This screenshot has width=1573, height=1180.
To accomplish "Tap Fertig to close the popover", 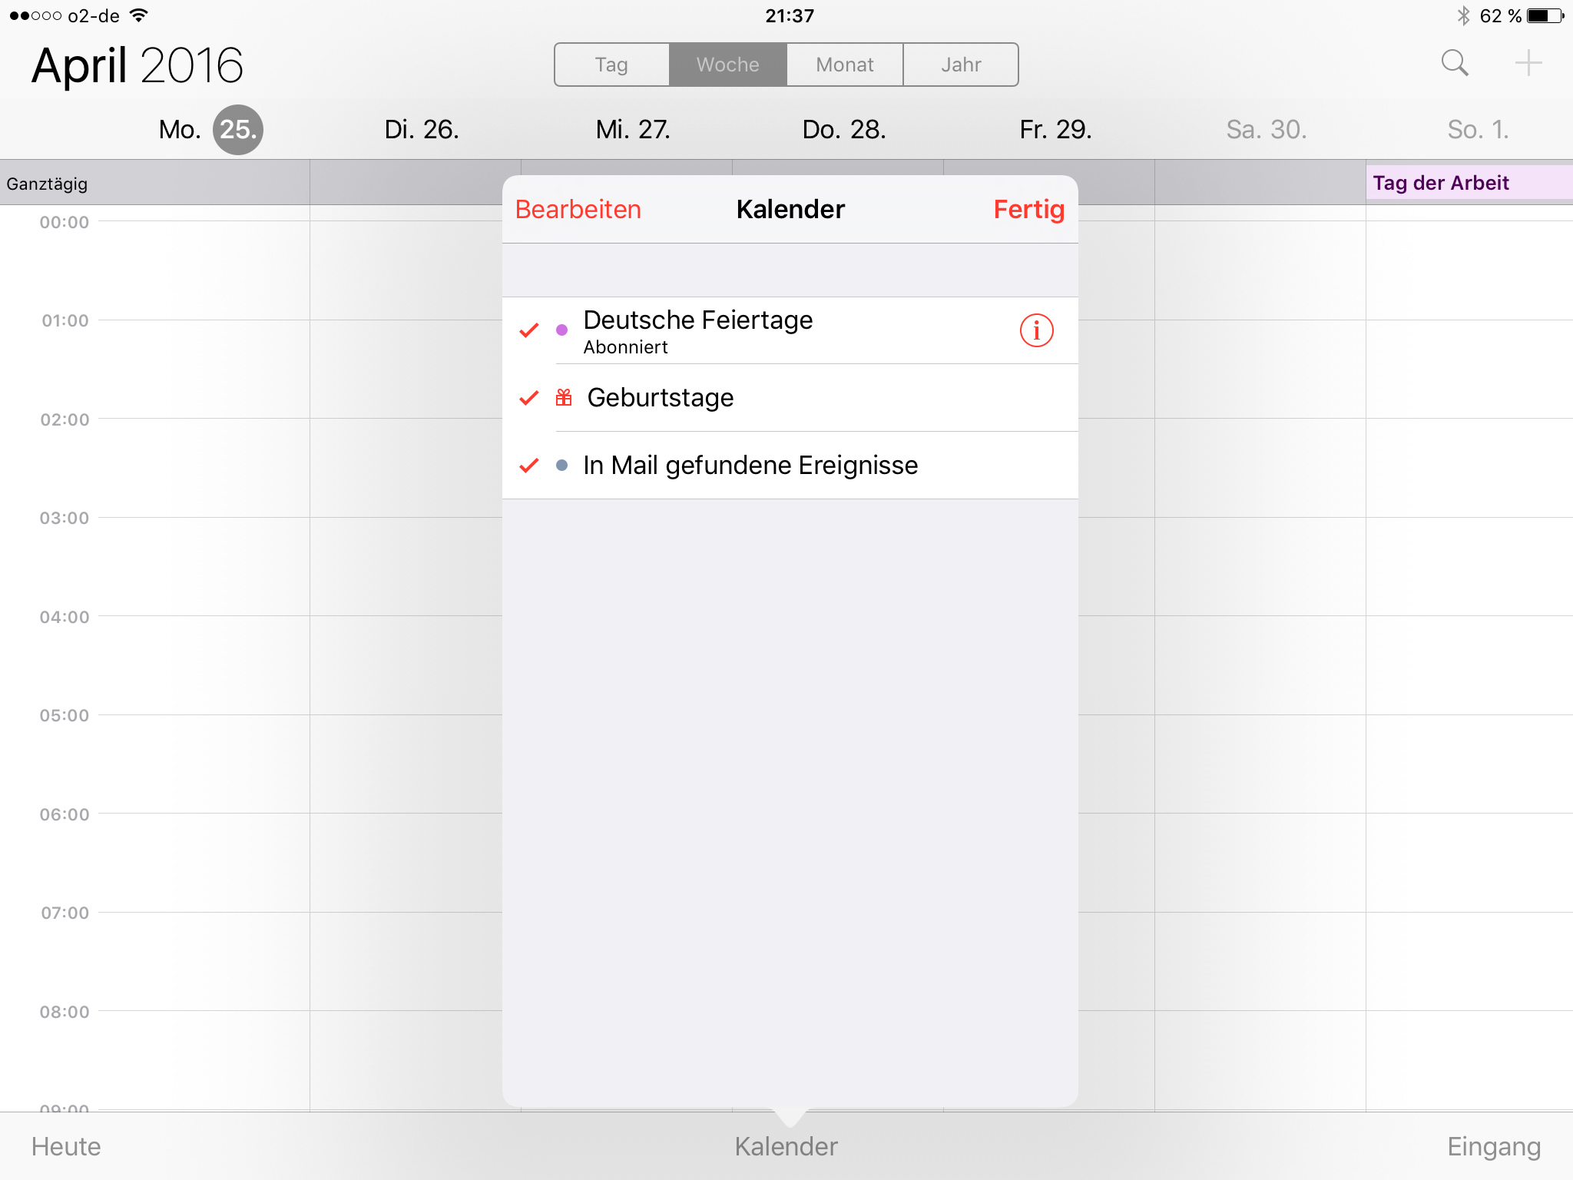I will (x=1028, y=209).
